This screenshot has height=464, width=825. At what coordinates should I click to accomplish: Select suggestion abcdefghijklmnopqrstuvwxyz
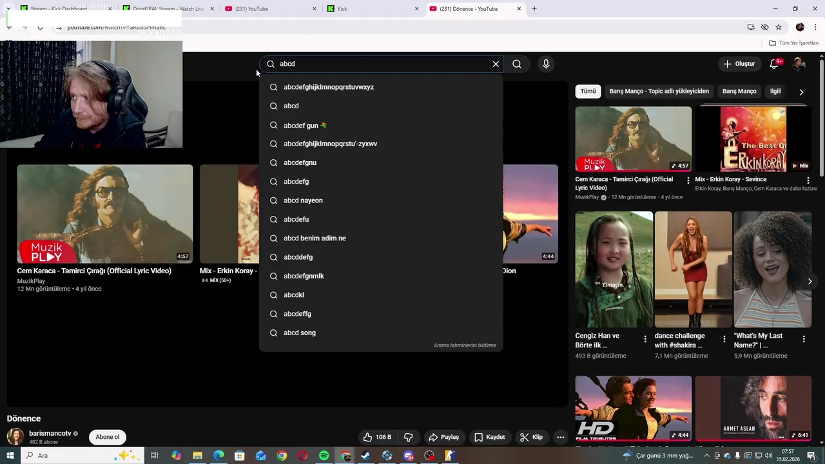[381, 87]
